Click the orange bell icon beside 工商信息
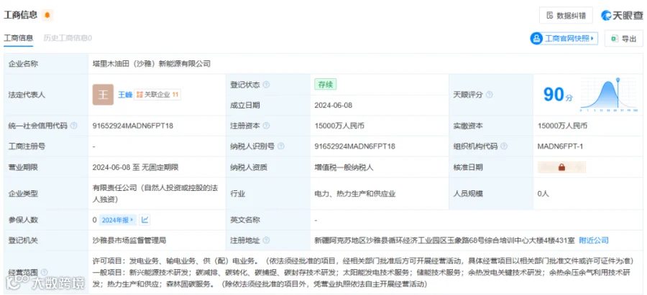This screenshot has height=295, width=647. coord(47,15)
